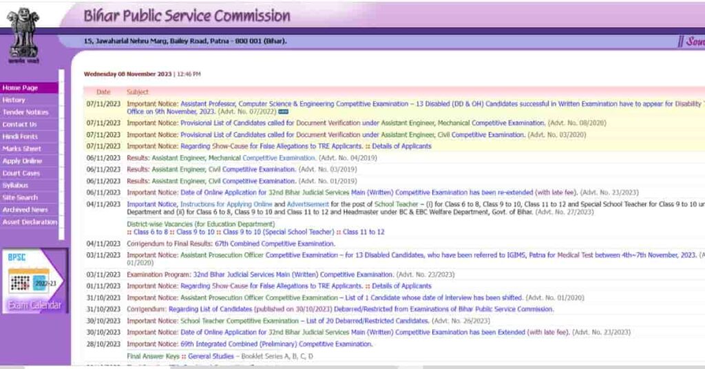
Task: Open Details of Applicants link dated 07/11/2023
Action: 401,146
